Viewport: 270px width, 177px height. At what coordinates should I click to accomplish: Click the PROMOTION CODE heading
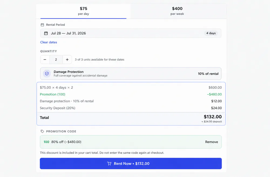(61, 131)
